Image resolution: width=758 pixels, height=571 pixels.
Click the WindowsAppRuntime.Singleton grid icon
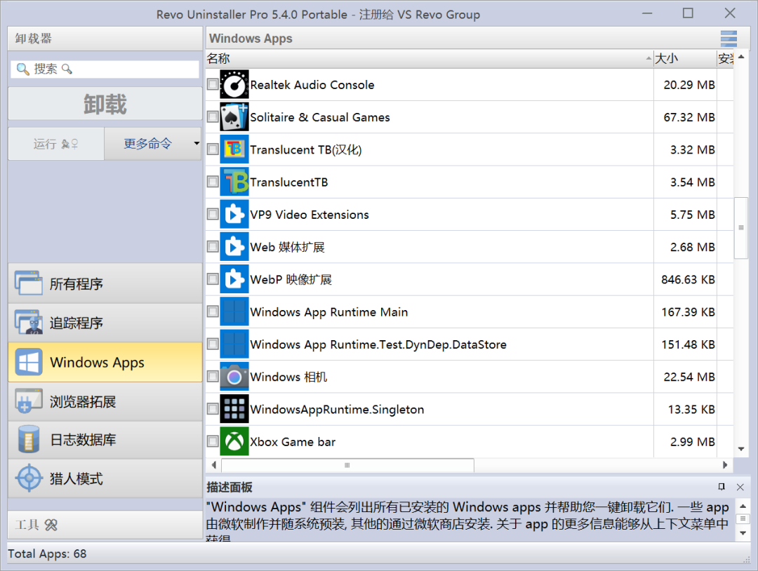point(234,409)
